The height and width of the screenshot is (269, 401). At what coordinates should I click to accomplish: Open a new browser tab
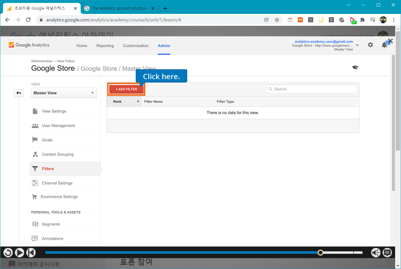pos(165,8)
